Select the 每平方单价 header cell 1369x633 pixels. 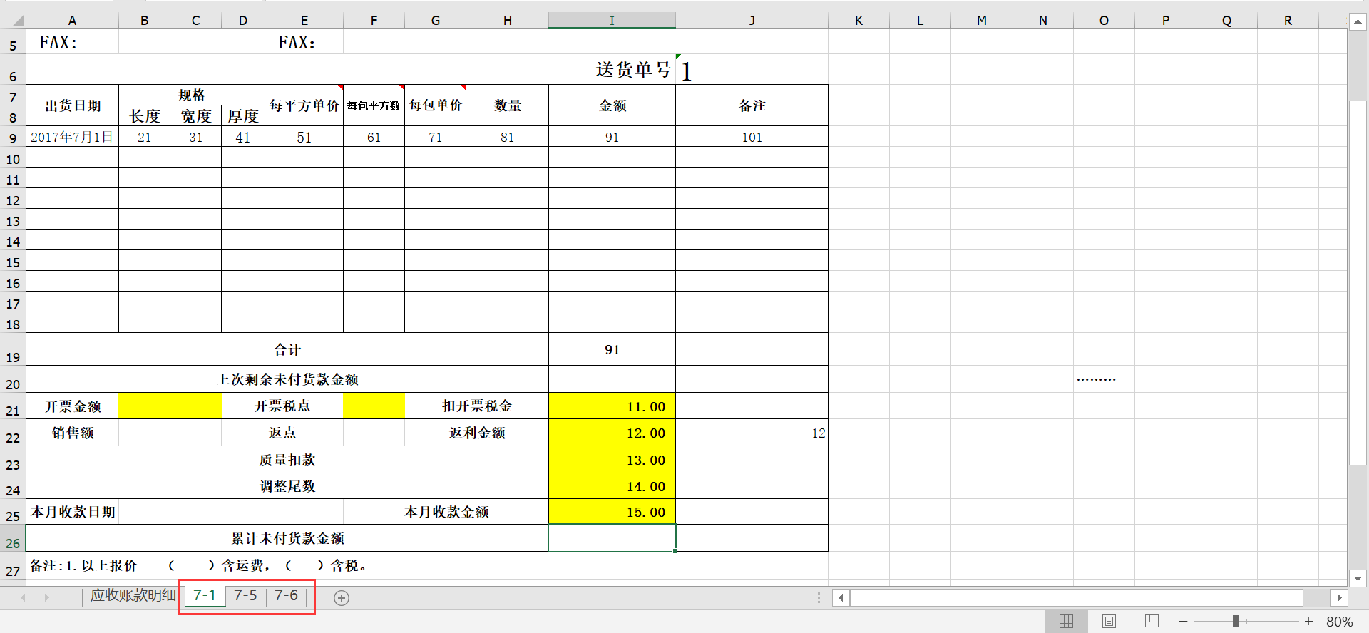pyautogui.click(x=304, y=105)
